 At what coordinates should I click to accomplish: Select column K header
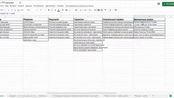[x=88, y=16]
